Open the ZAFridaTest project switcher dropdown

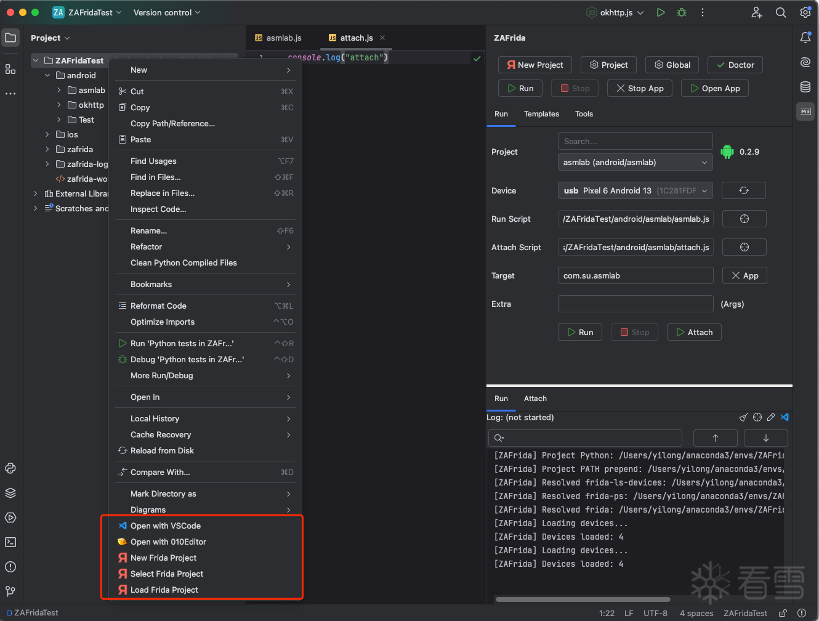point(87,12)
